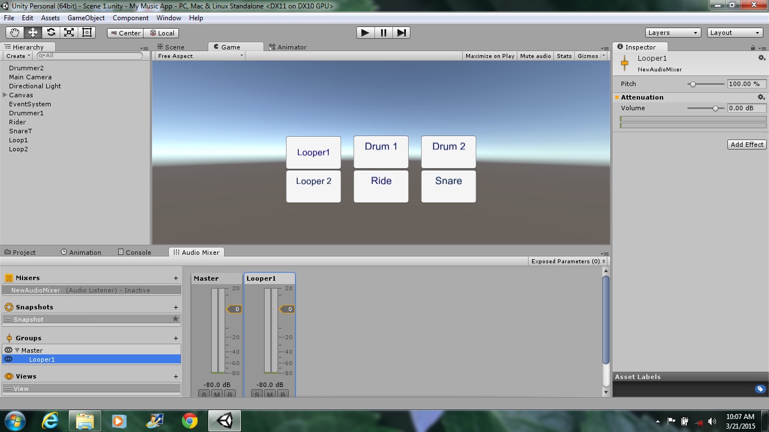Click the Volume slider in Inspector
This screenshot has width=769, height=432.
point(706,108)
